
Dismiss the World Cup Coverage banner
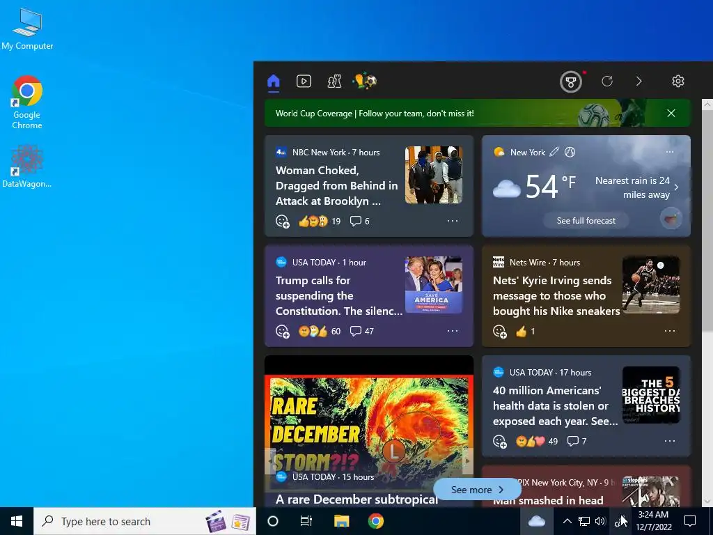pos(671,114)
